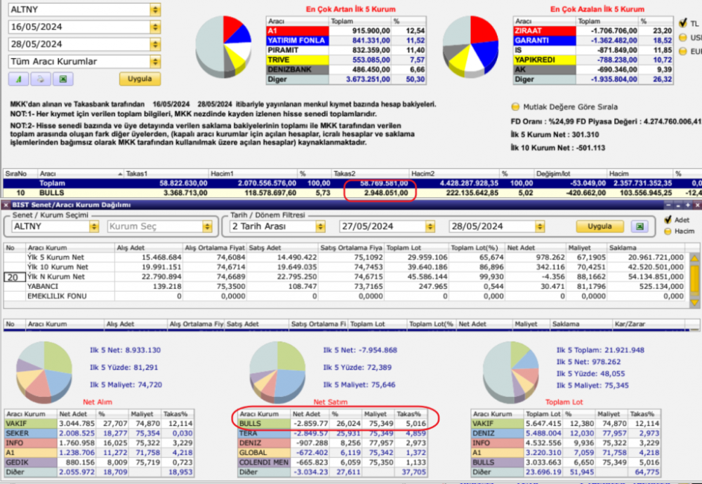Click the top panel Uygula button
Image resolution: width=702 pixels, height=484 pixels.
(140, 79)
